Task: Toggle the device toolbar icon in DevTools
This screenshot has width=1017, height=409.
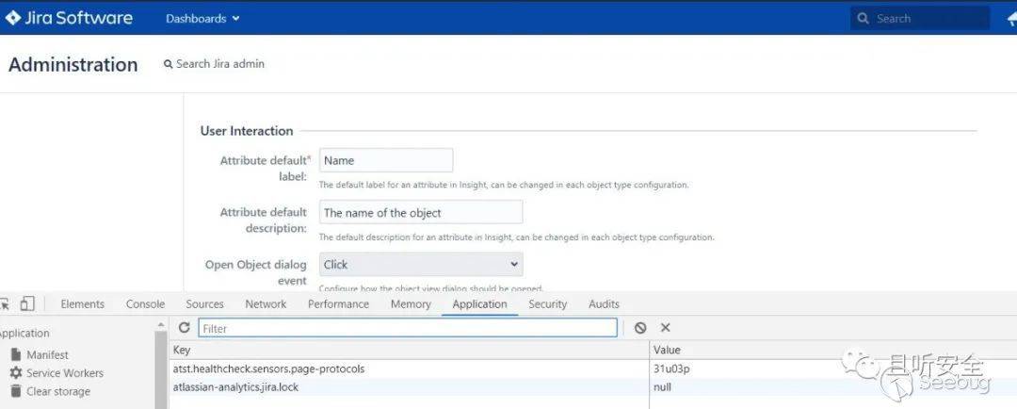Action: (27, 303)
